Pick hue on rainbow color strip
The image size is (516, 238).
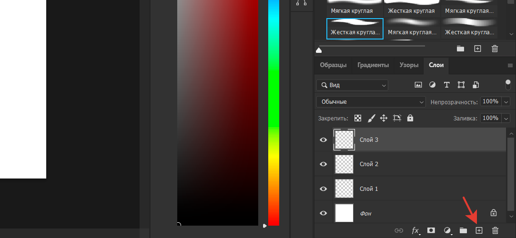[273, 113]
